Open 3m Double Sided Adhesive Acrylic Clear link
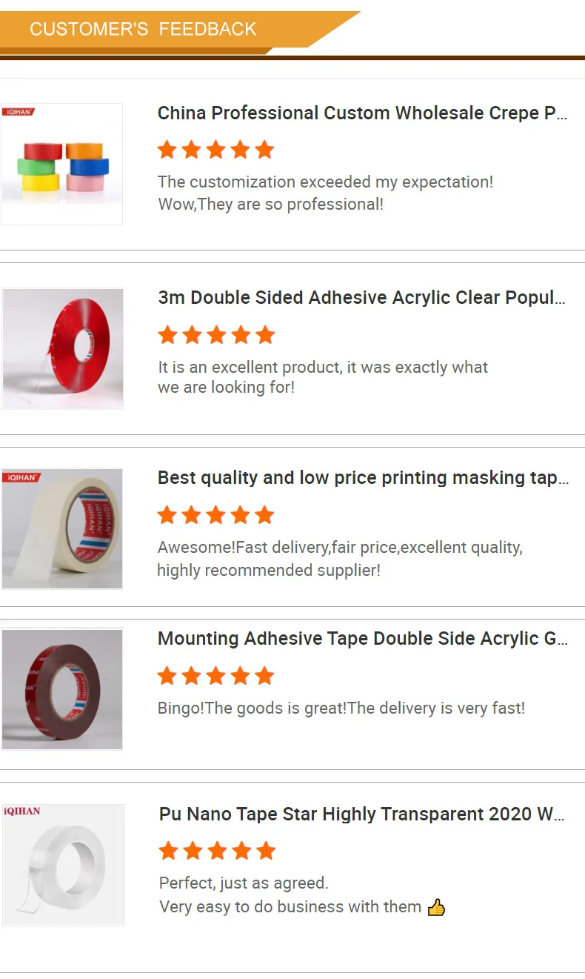Viewport: 585px width, 979px height. click(361, 298)
